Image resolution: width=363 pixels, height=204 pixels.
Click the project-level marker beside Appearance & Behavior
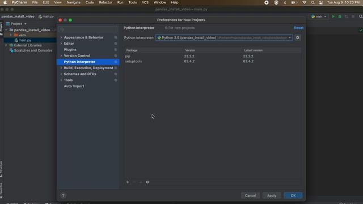[x=116, y=37]
